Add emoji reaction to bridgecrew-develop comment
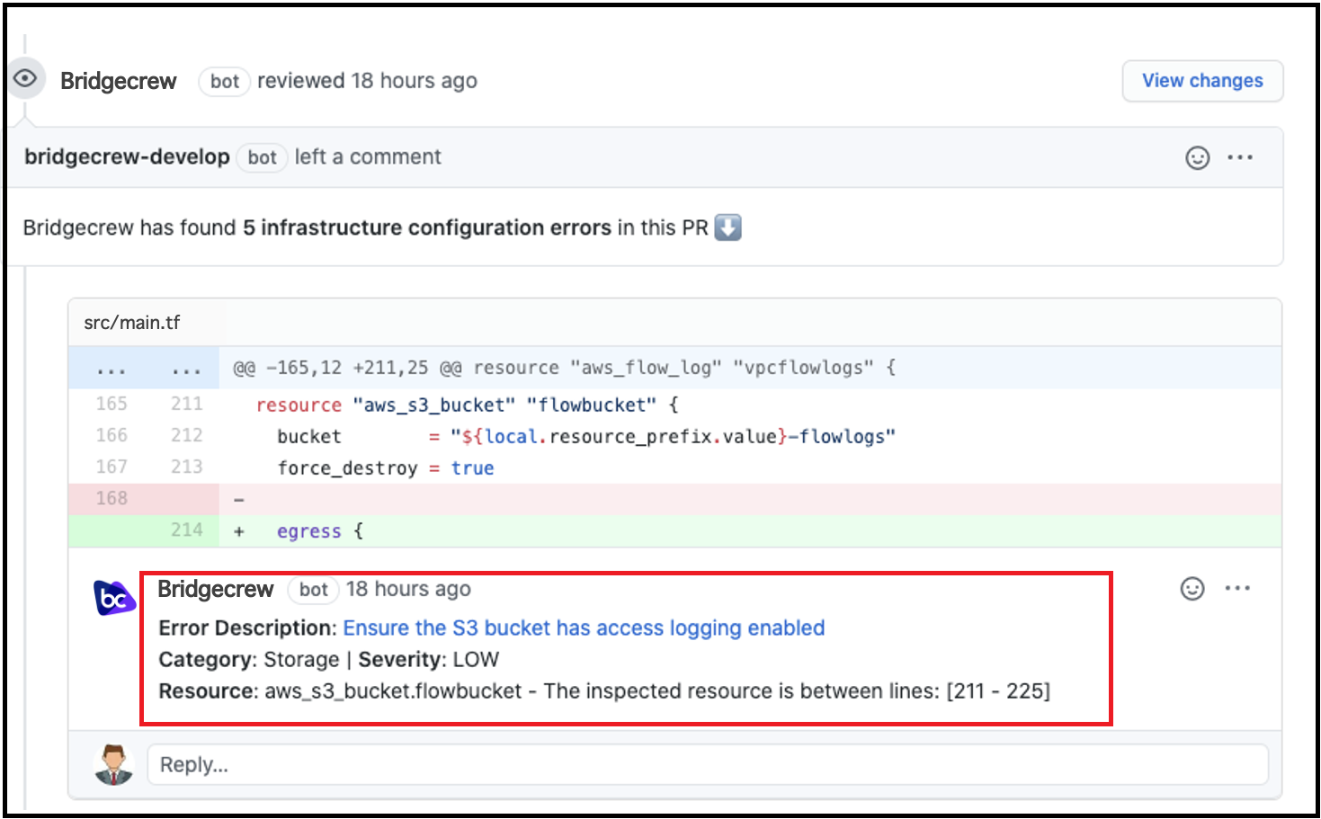This screenshot has height=819, width=1321. 1197,157
